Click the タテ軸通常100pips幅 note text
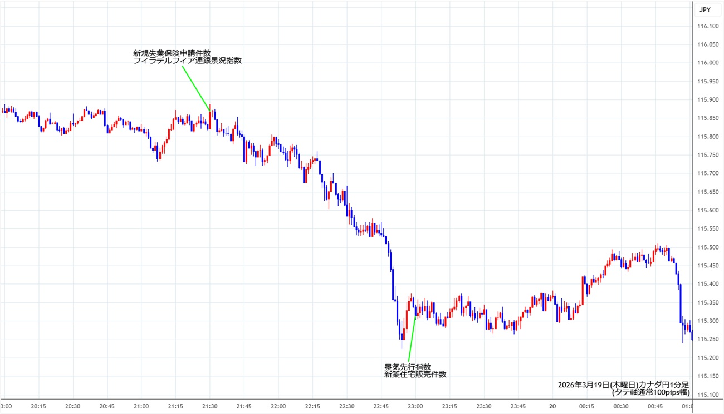724x414 pixels. [x=650, y=392]
